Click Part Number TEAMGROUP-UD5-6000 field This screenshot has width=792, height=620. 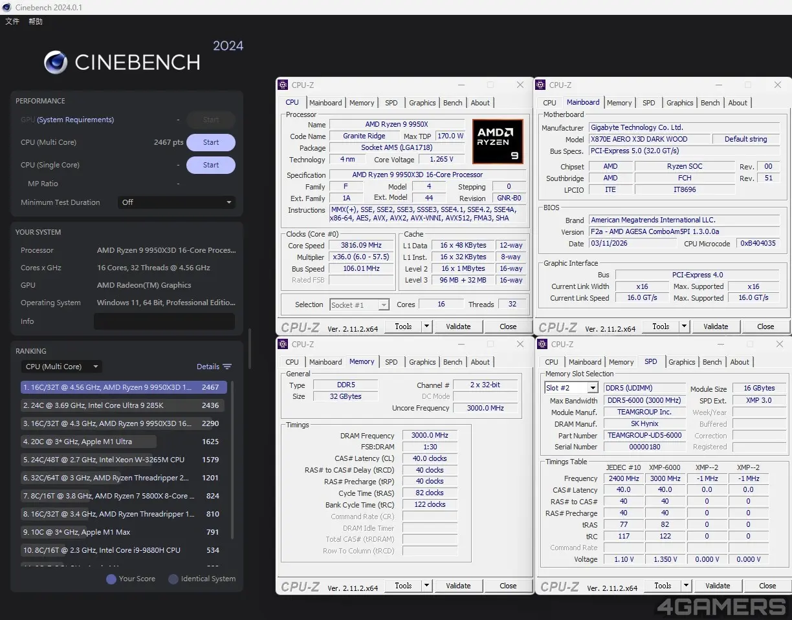(644, 435)
